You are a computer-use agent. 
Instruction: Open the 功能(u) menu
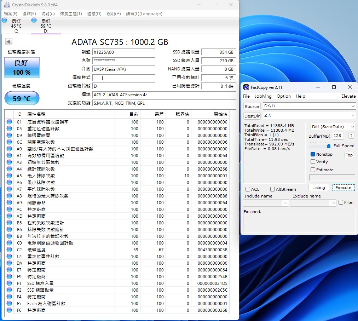click(x=48, y=14)
